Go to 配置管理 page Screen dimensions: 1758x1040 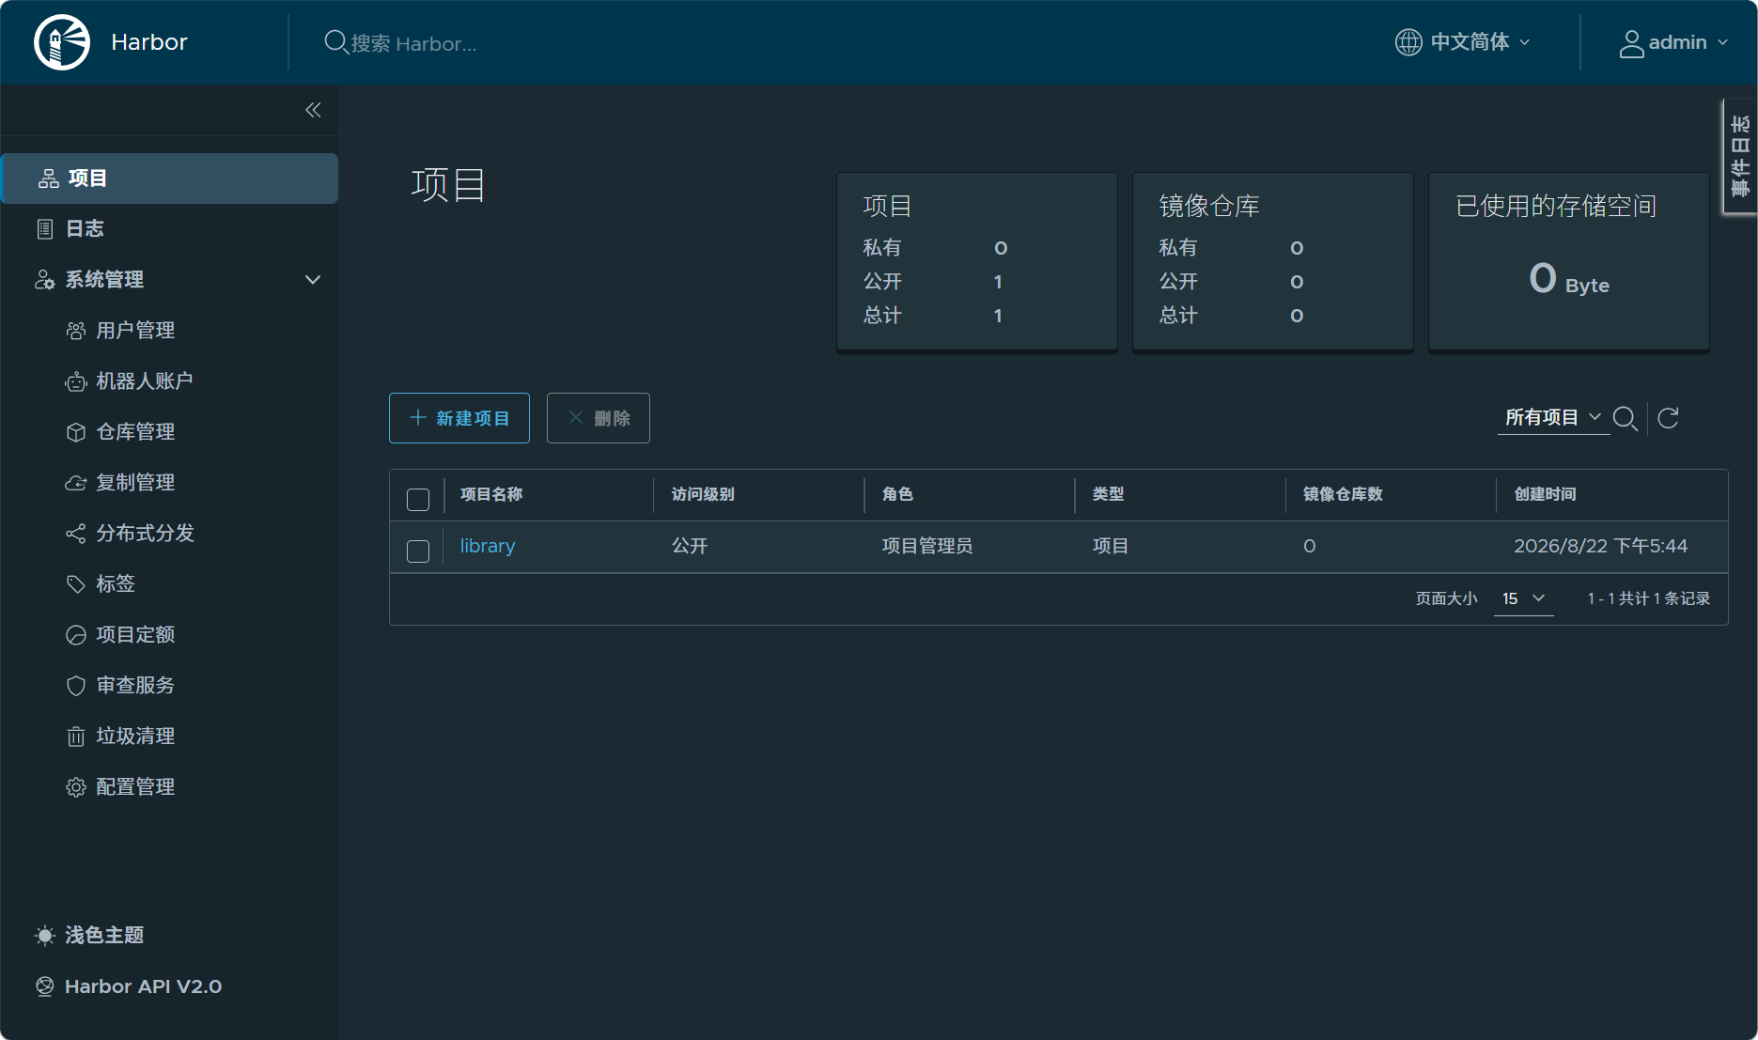point(135,787)
